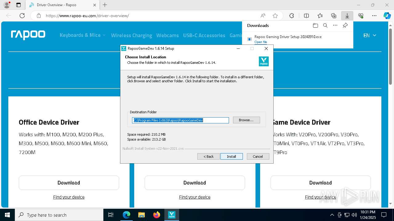This screenshot has width=394, height=221.
Task: Show hidden system tray icons
Action: tap(332, 215)
